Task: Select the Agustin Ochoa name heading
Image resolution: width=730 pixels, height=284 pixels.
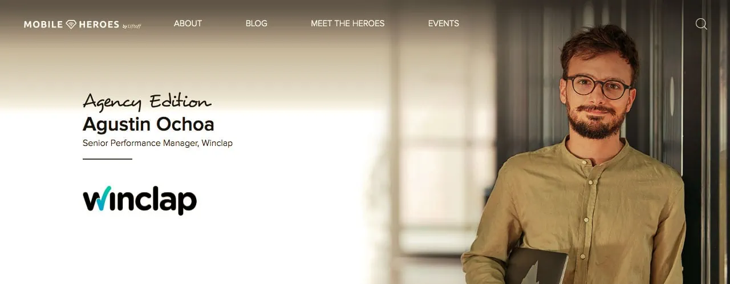Action: [148, 124]
